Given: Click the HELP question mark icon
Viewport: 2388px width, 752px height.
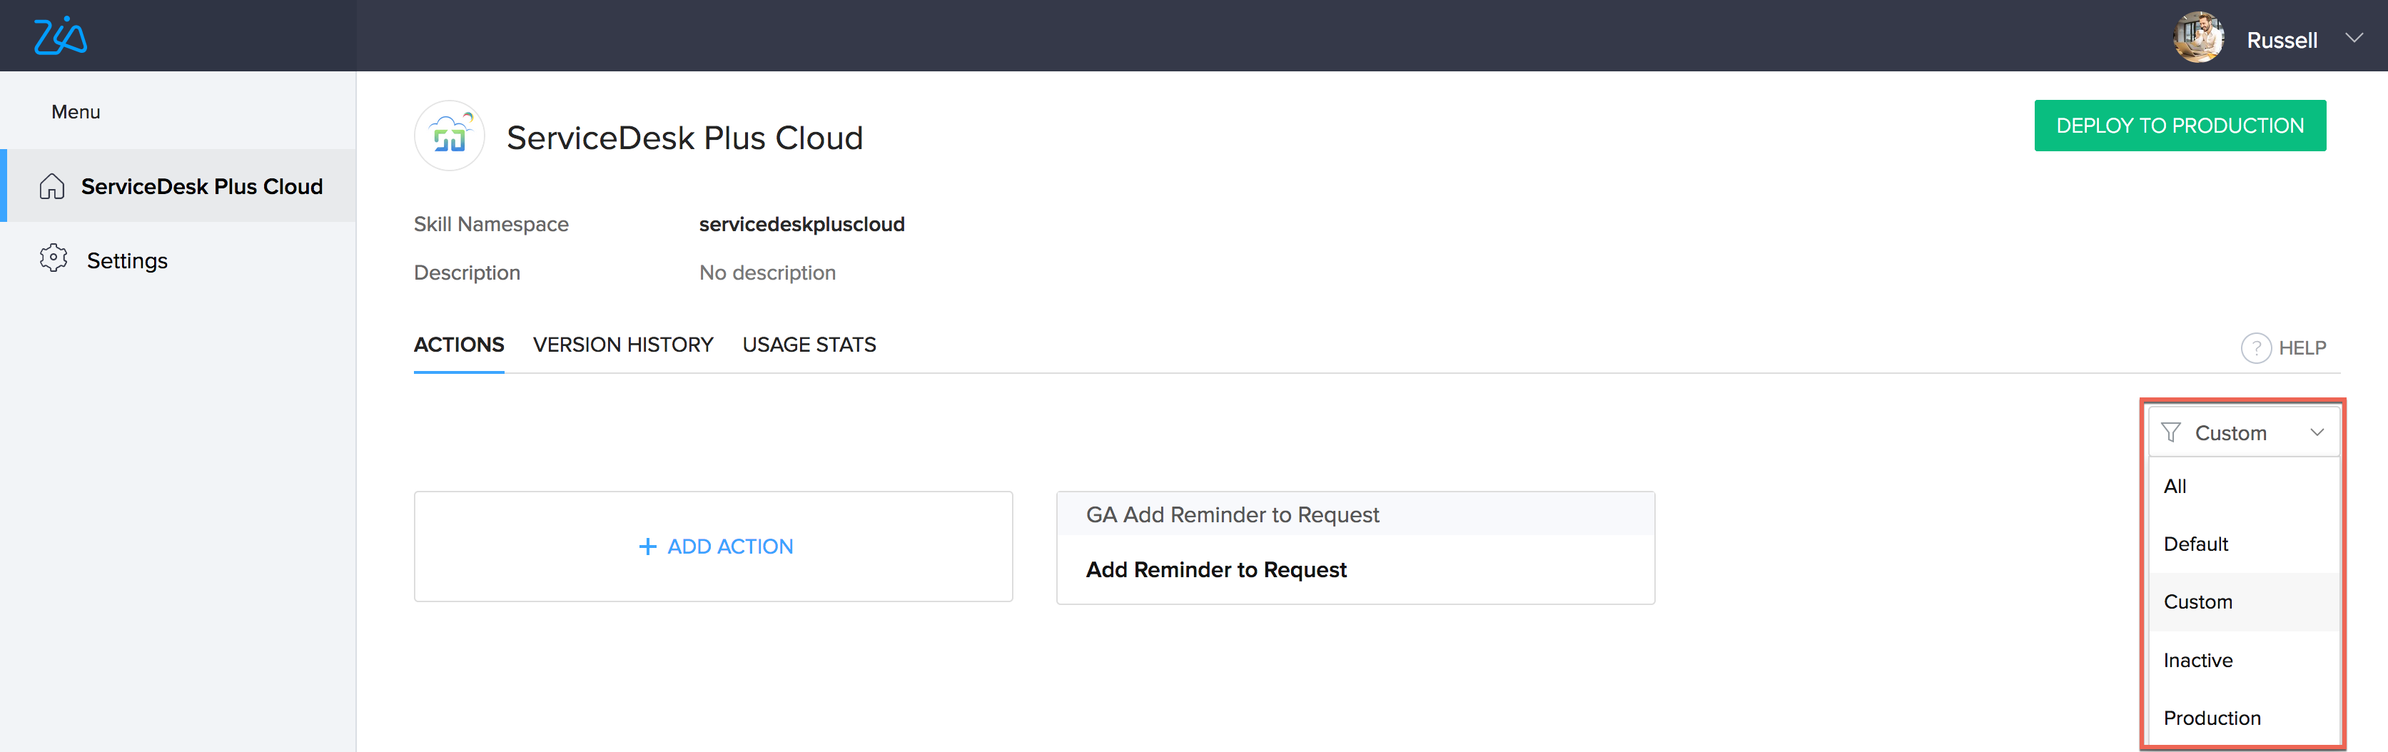Looking at the screenshot, I should pyautogui.click(x=2255, y=347).
